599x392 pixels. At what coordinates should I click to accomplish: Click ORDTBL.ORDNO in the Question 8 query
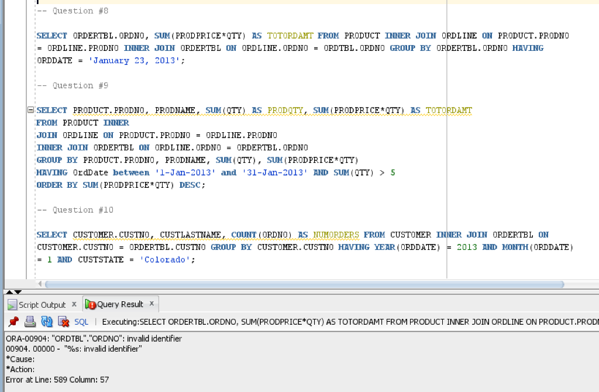point(354,48)
